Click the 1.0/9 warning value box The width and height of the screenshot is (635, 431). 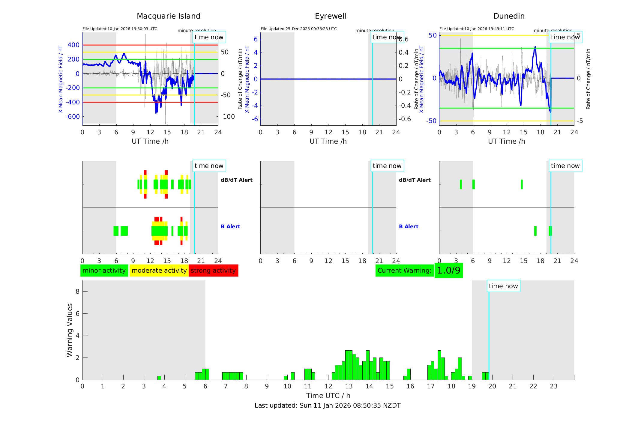448,271
